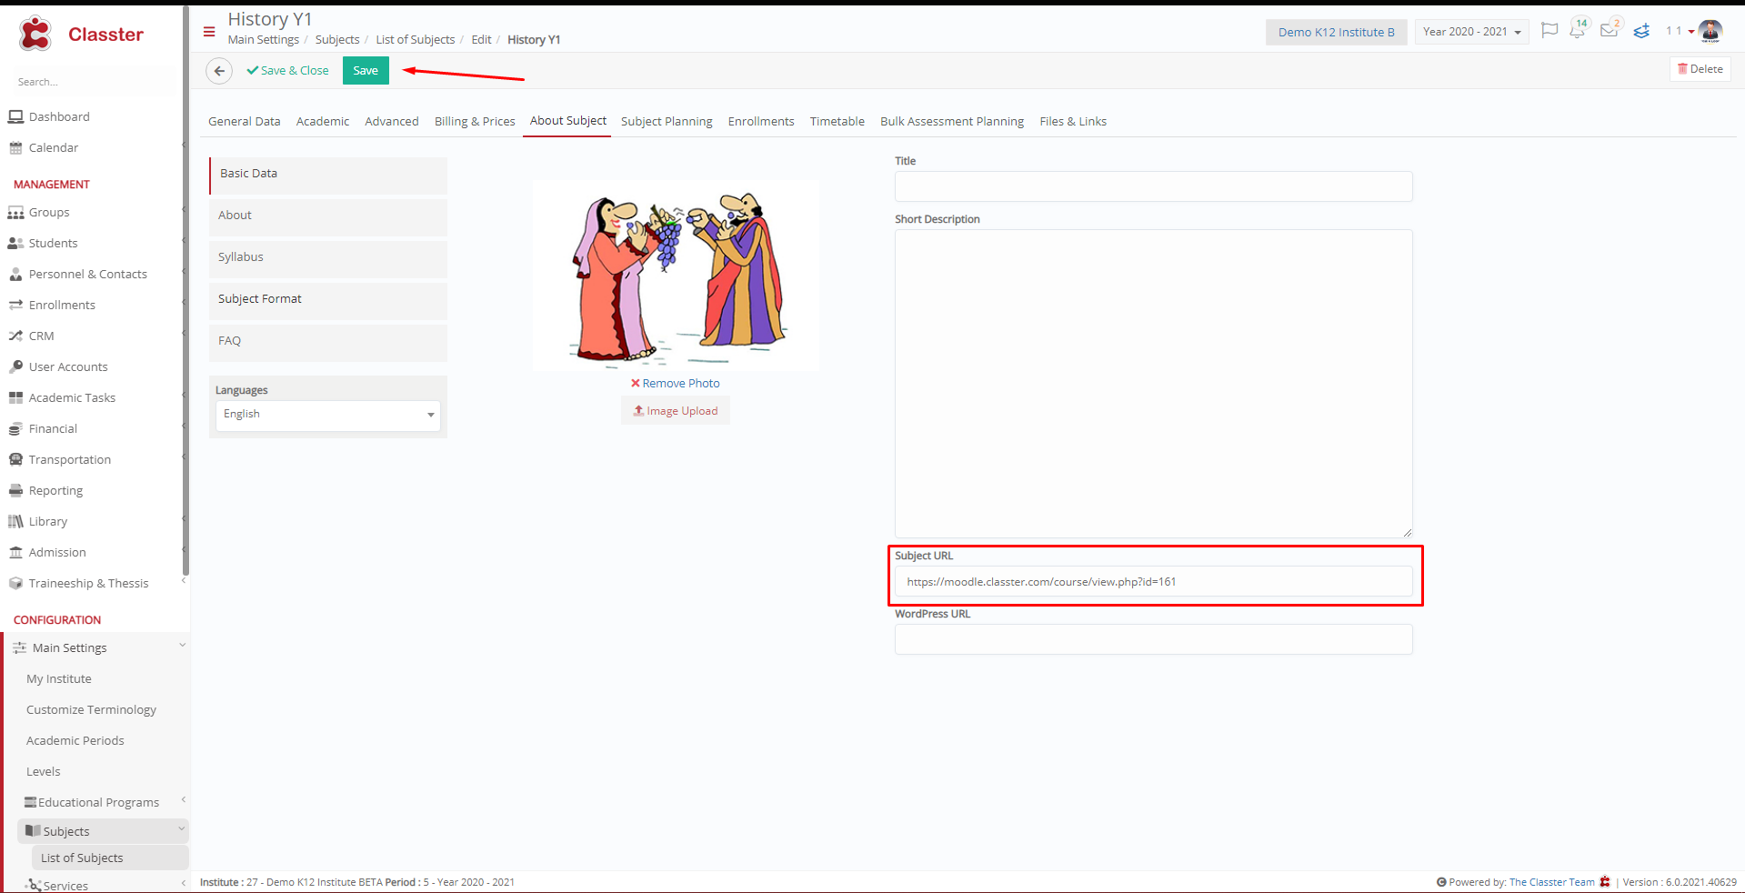Click the Main Settings sliders icon
Viewport: 1745px width, 893px height.
coord(19,647)
